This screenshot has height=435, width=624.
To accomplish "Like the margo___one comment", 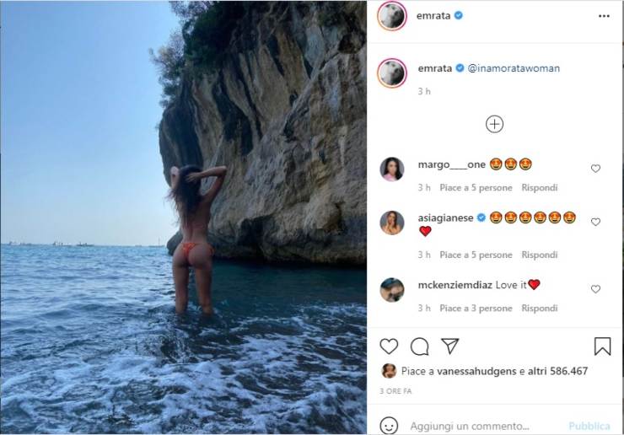I will tap(595, 169).
